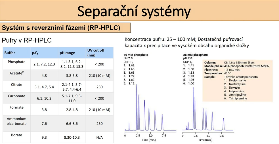This screenshot has height=144, width=279.
Task: Click pH range '5.1-7.1, 9.3-11.0'
Action: (x=72, y=98)
